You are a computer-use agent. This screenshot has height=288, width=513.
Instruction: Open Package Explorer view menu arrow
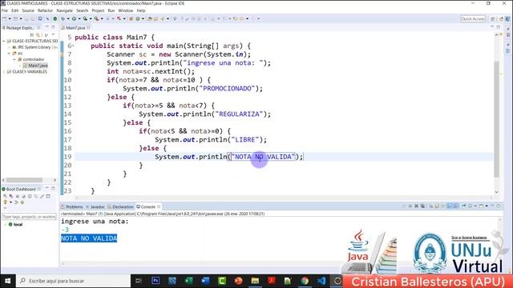(53, 34)
